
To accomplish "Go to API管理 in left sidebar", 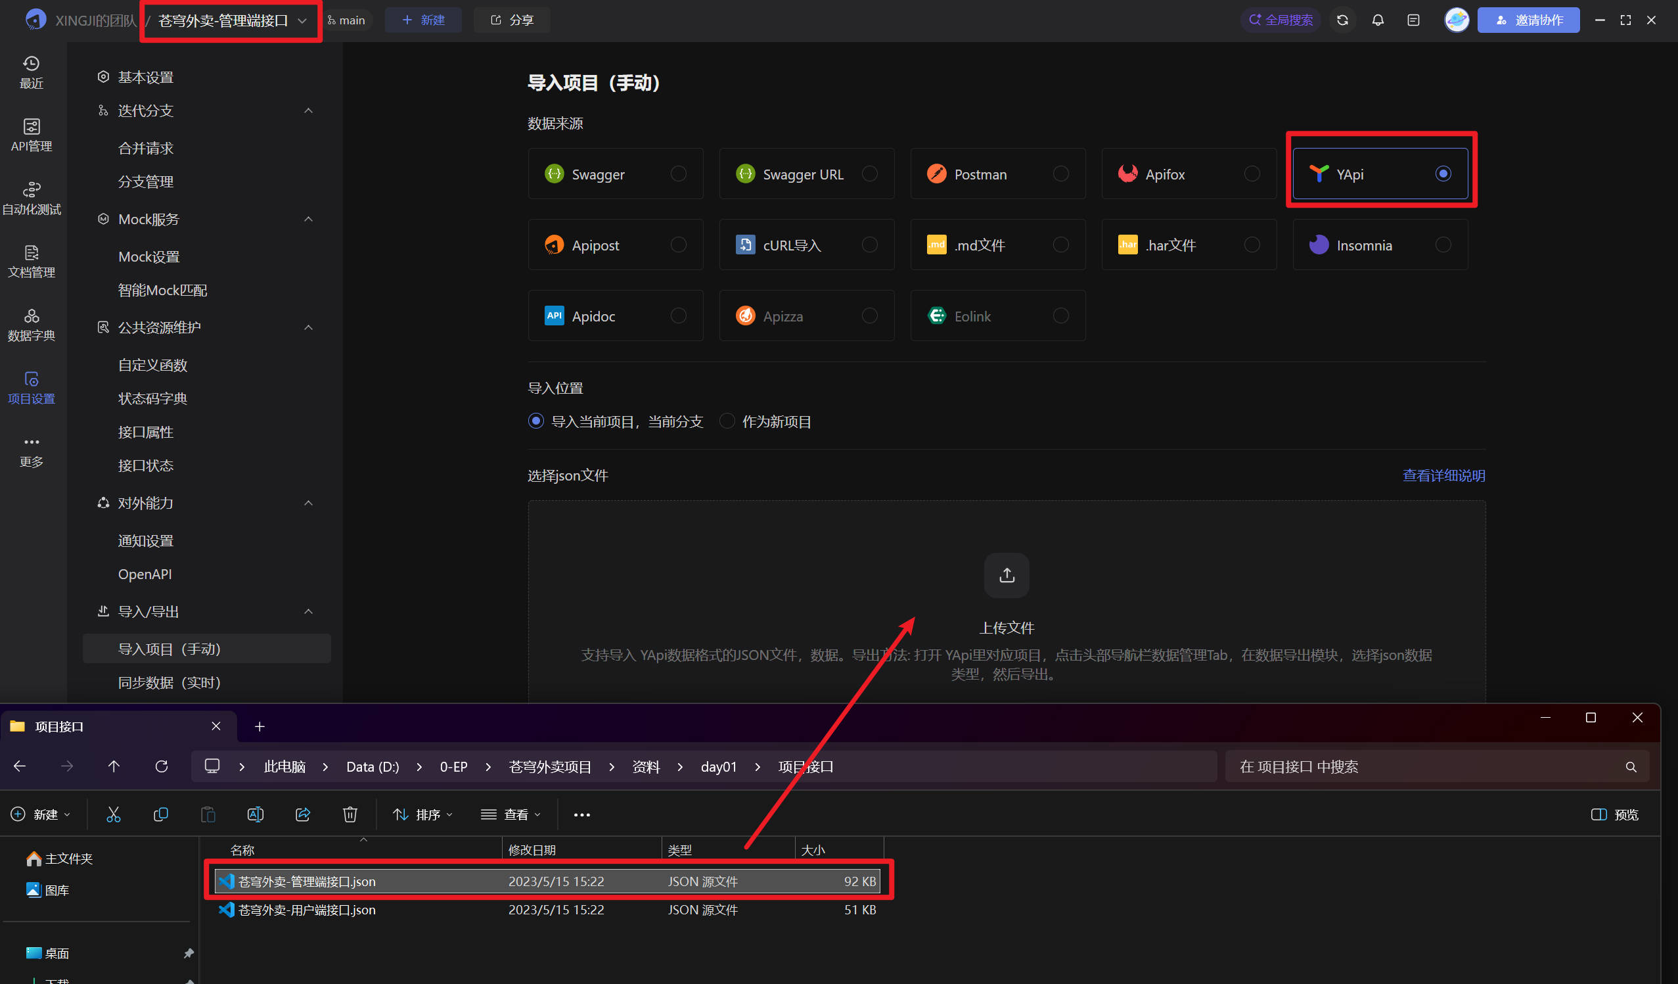I will coord(32,135).
